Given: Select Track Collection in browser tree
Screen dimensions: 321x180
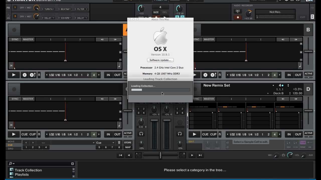Looking at the screenshot, I should pyautogui.click(x=28, y=170).
